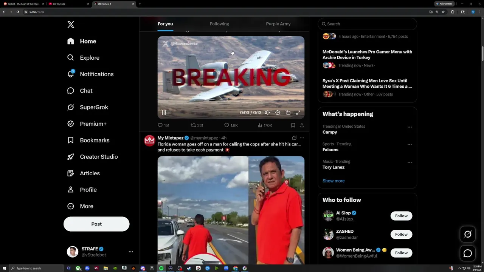Screen dimensions: 484x272
Task: Select the For you tab
Action: click(165, 24)
